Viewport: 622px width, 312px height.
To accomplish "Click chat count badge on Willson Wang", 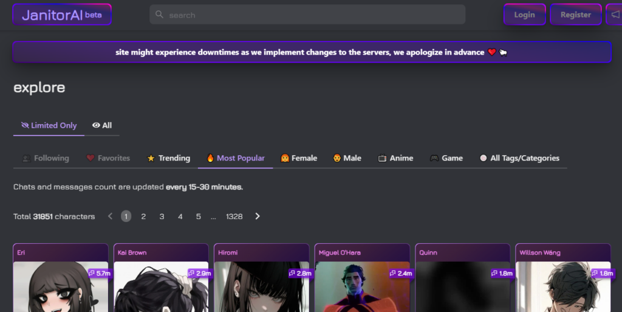I will click(602, 274).
